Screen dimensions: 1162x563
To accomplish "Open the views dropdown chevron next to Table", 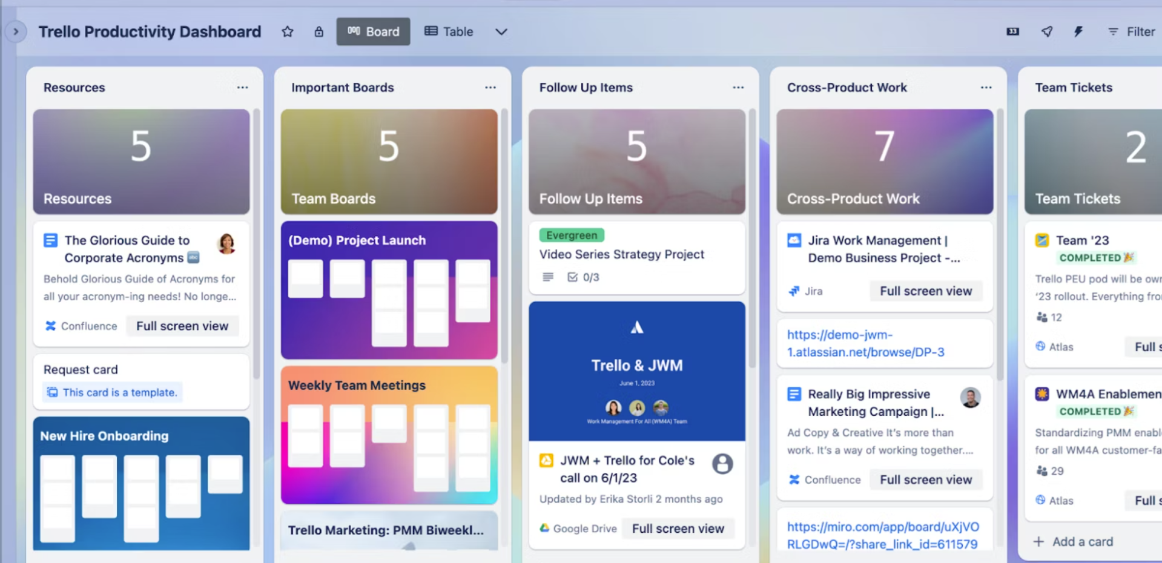I will click(x=501, y=31).
